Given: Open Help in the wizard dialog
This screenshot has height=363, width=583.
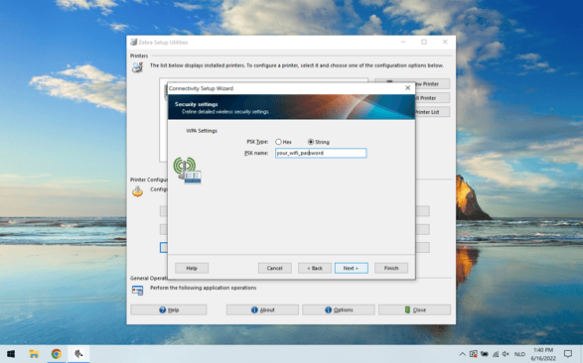Looking at the screenshot, I should (192, 268).
